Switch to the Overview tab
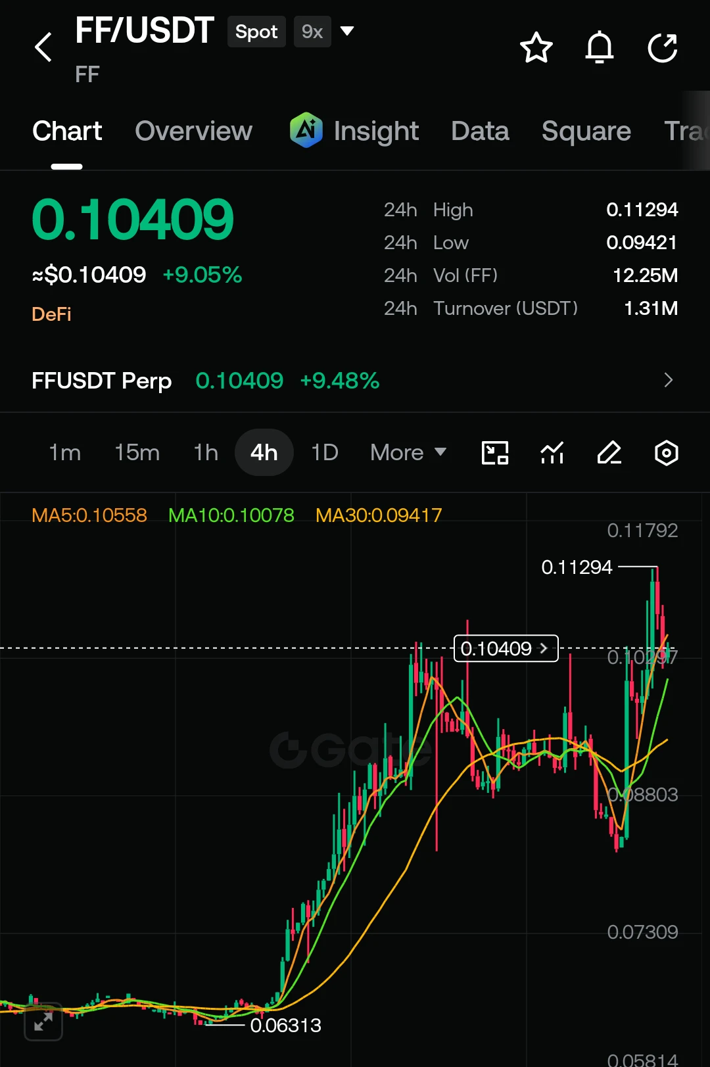This screenshot has width=710, height=1067. click(193, 131)
